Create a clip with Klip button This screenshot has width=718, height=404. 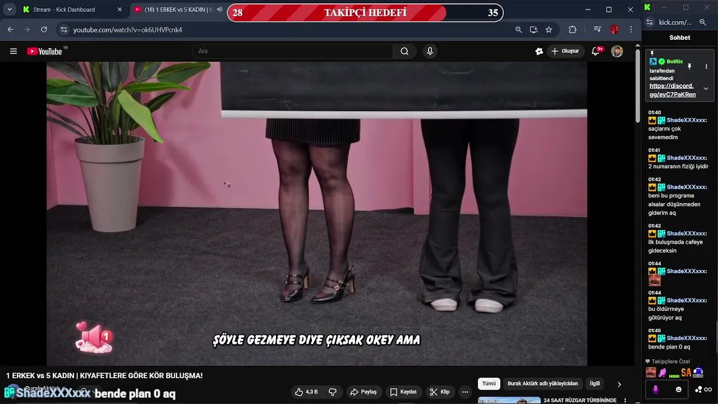(439, 392)
